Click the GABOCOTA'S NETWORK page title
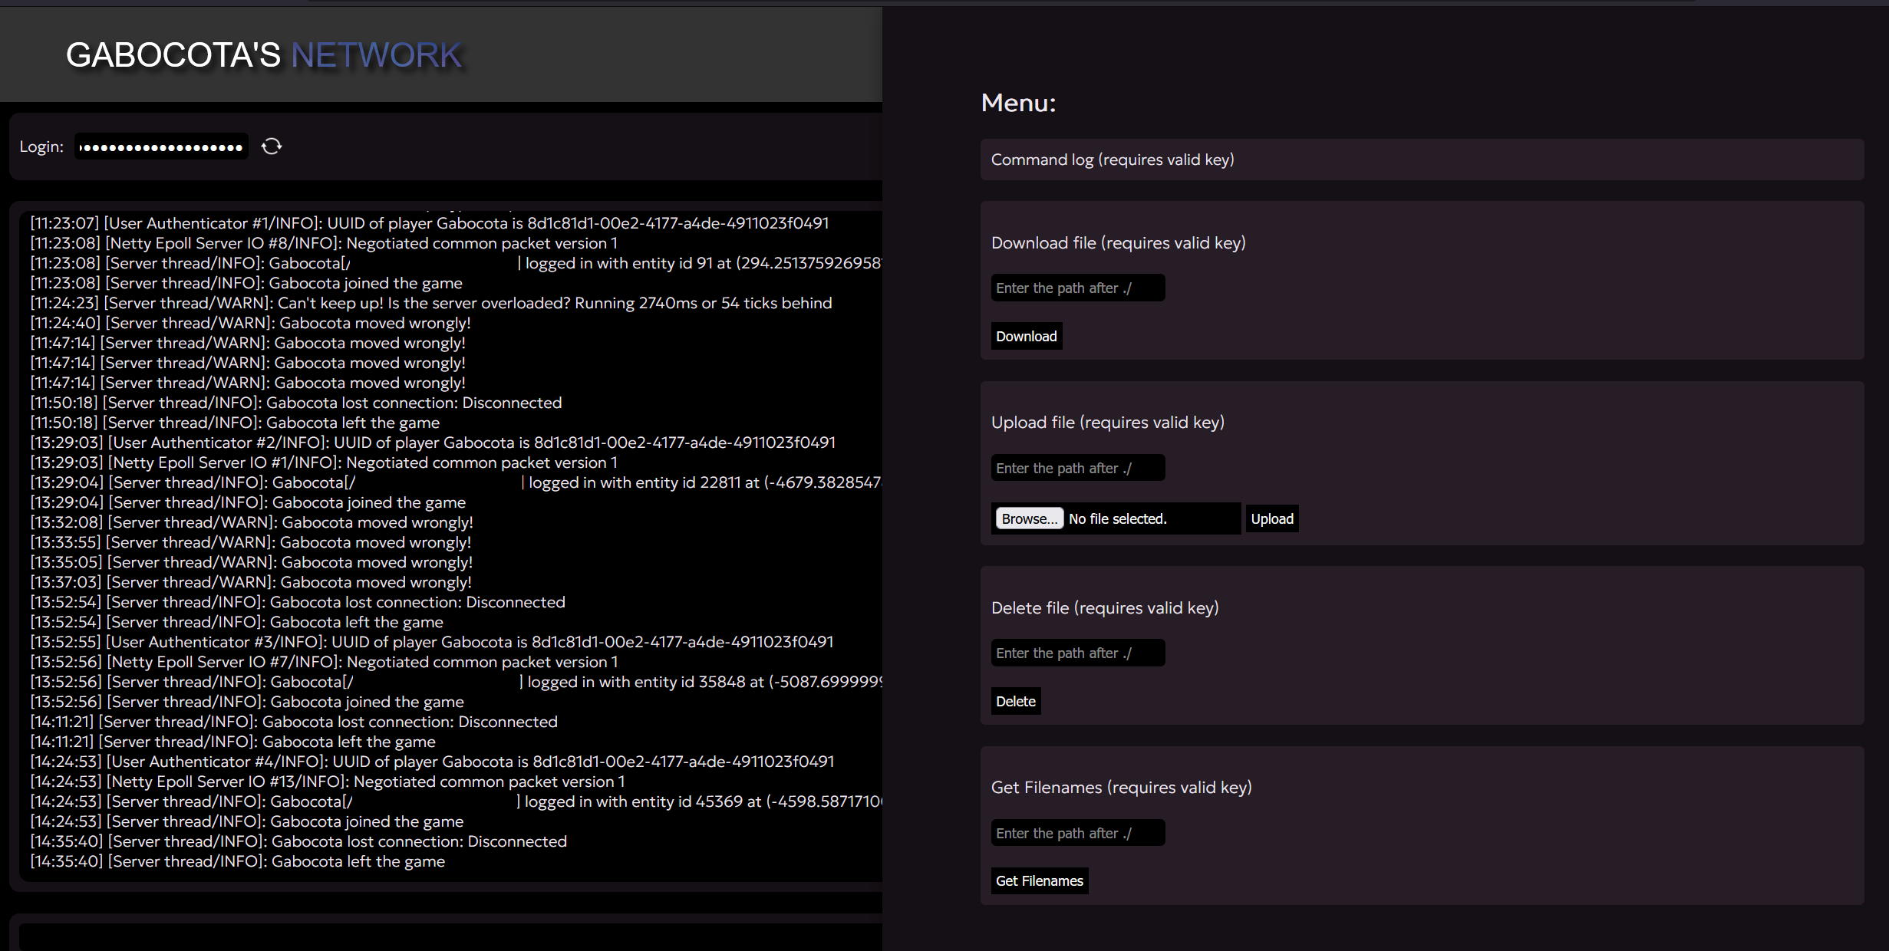Image resolution: width=1889 pixels, height=951 pixels. (x=264, y=54)
